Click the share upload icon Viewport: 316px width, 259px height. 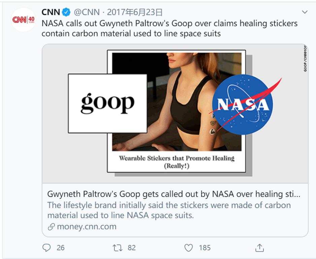(259, 248)
